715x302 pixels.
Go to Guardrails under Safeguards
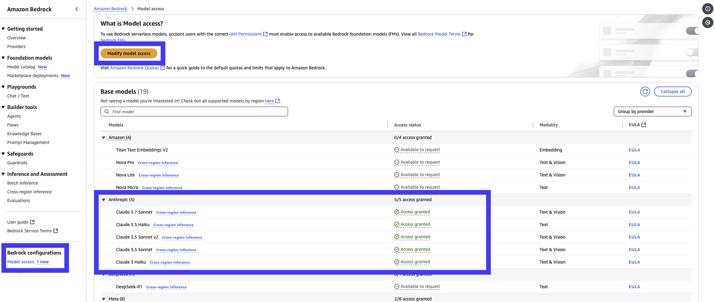17,163
